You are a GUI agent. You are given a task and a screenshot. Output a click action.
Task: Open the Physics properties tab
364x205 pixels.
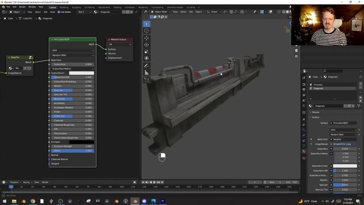coord(304,136)
